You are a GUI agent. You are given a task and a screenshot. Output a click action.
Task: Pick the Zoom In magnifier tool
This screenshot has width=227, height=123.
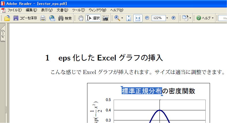point(117,18)
